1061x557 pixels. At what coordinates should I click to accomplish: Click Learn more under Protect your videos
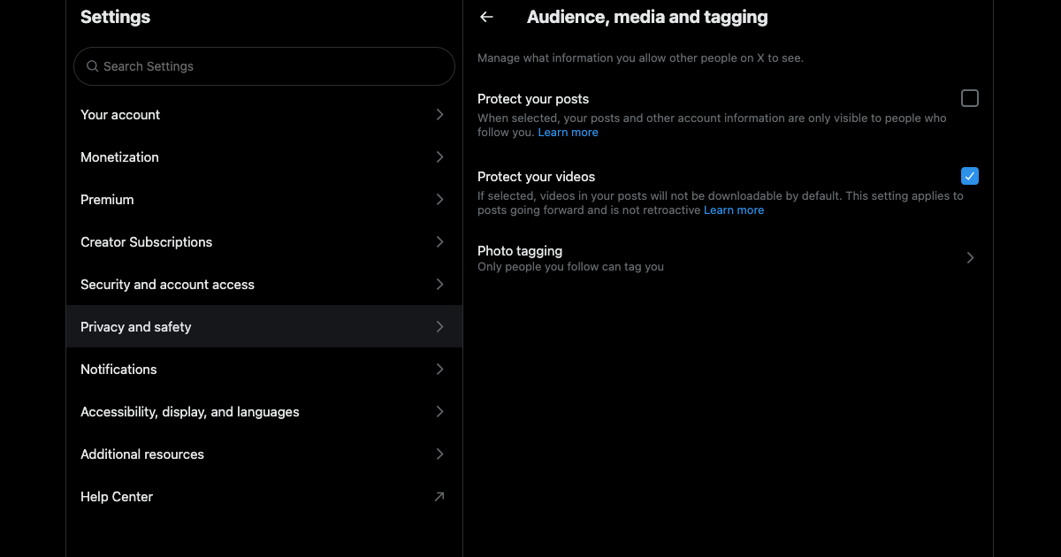[734, 210]
